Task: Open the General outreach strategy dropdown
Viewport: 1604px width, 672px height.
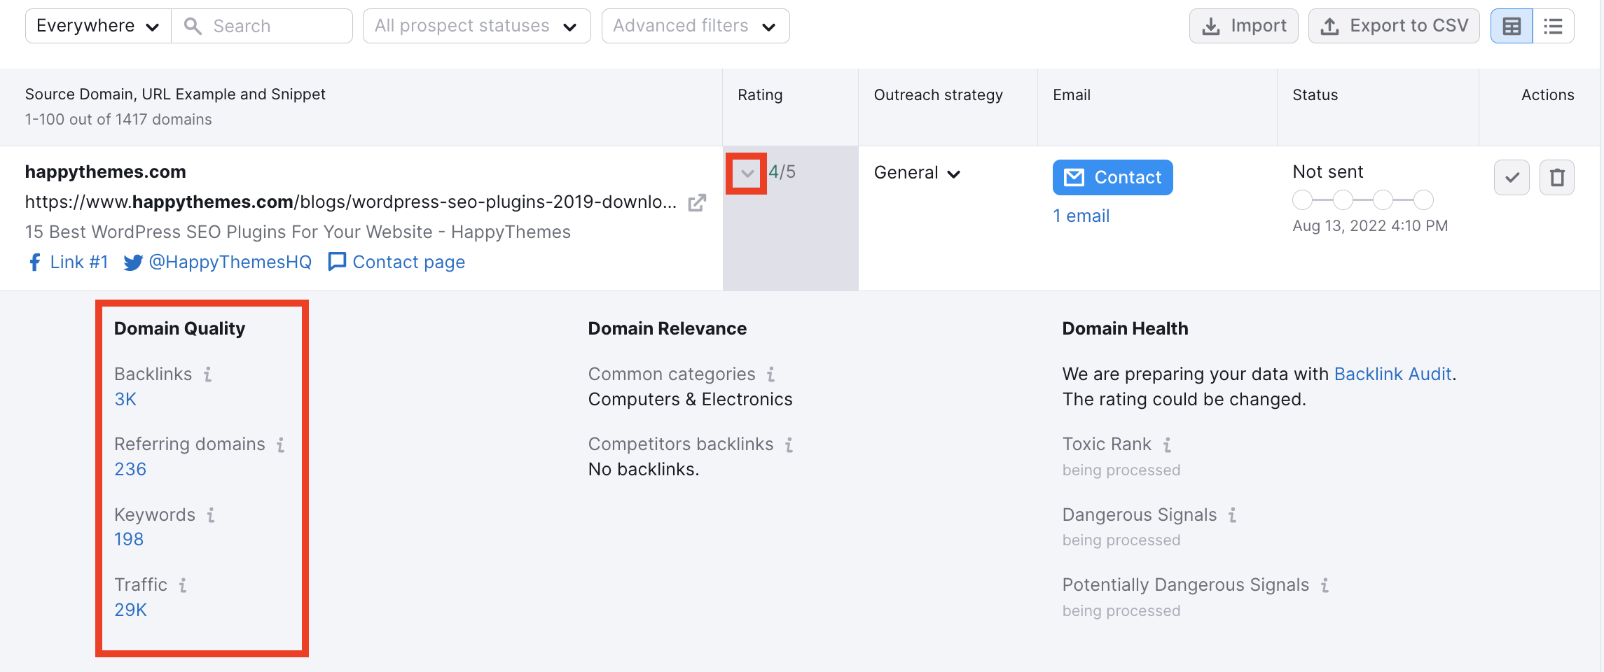Action: point(917,173)
